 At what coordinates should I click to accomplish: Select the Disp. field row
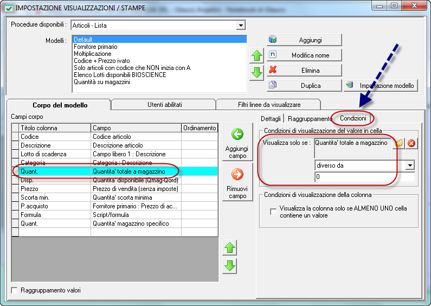[115, 180]
